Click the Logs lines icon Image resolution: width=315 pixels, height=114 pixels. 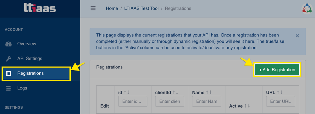pyautogui.click(x=8, y=88)
